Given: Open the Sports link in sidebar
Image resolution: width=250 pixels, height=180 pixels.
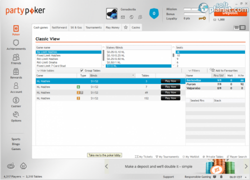Looking at the screenshot, I should click(16, 139).
